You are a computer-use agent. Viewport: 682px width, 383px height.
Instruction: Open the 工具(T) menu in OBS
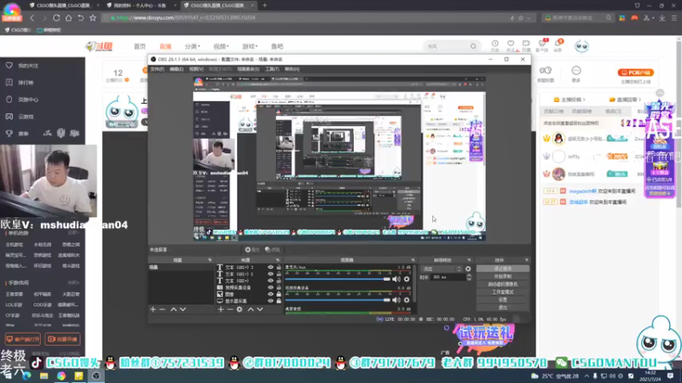pyautogui.click(x=272, y=69)
